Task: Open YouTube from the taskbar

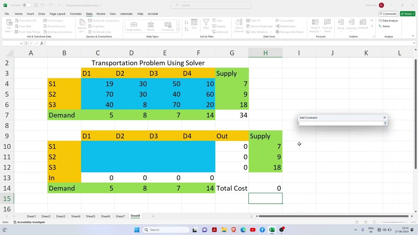Action: (252, 230)
